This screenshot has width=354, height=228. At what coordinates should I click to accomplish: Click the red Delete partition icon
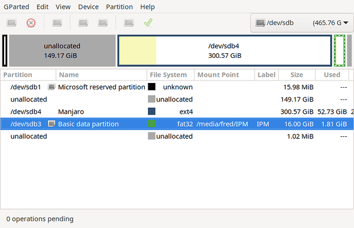click(31, 23)
